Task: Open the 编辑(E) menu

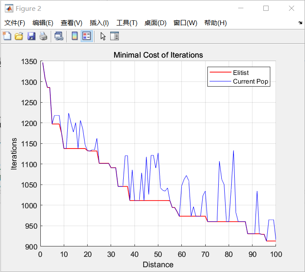Action: click(x=43, y=23)
